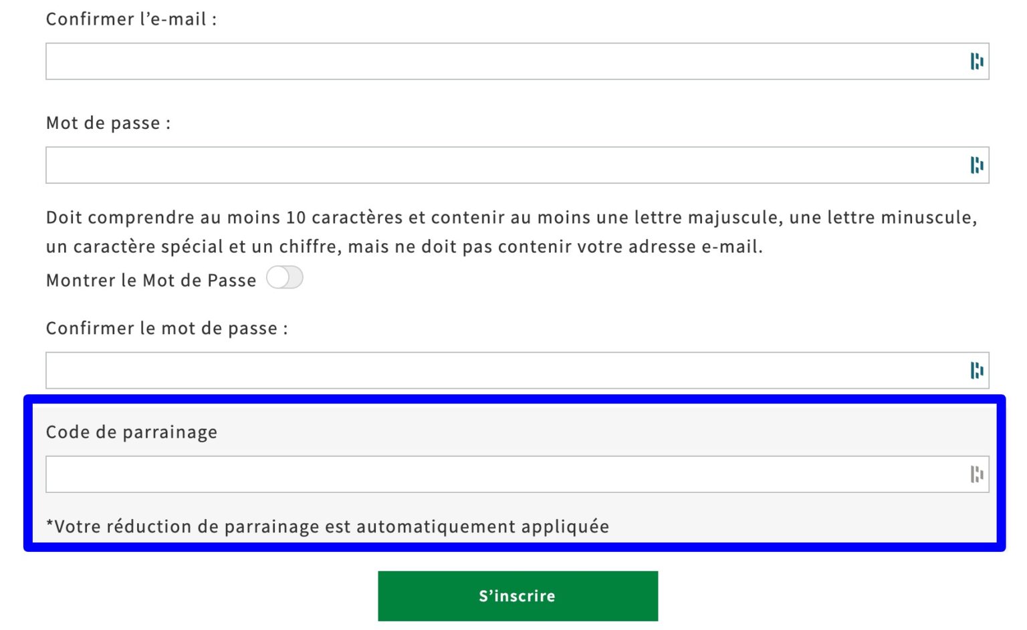Submit the registration form
Image resolution: width=1027 pixels, height=630 pixels.
[518, 595]
